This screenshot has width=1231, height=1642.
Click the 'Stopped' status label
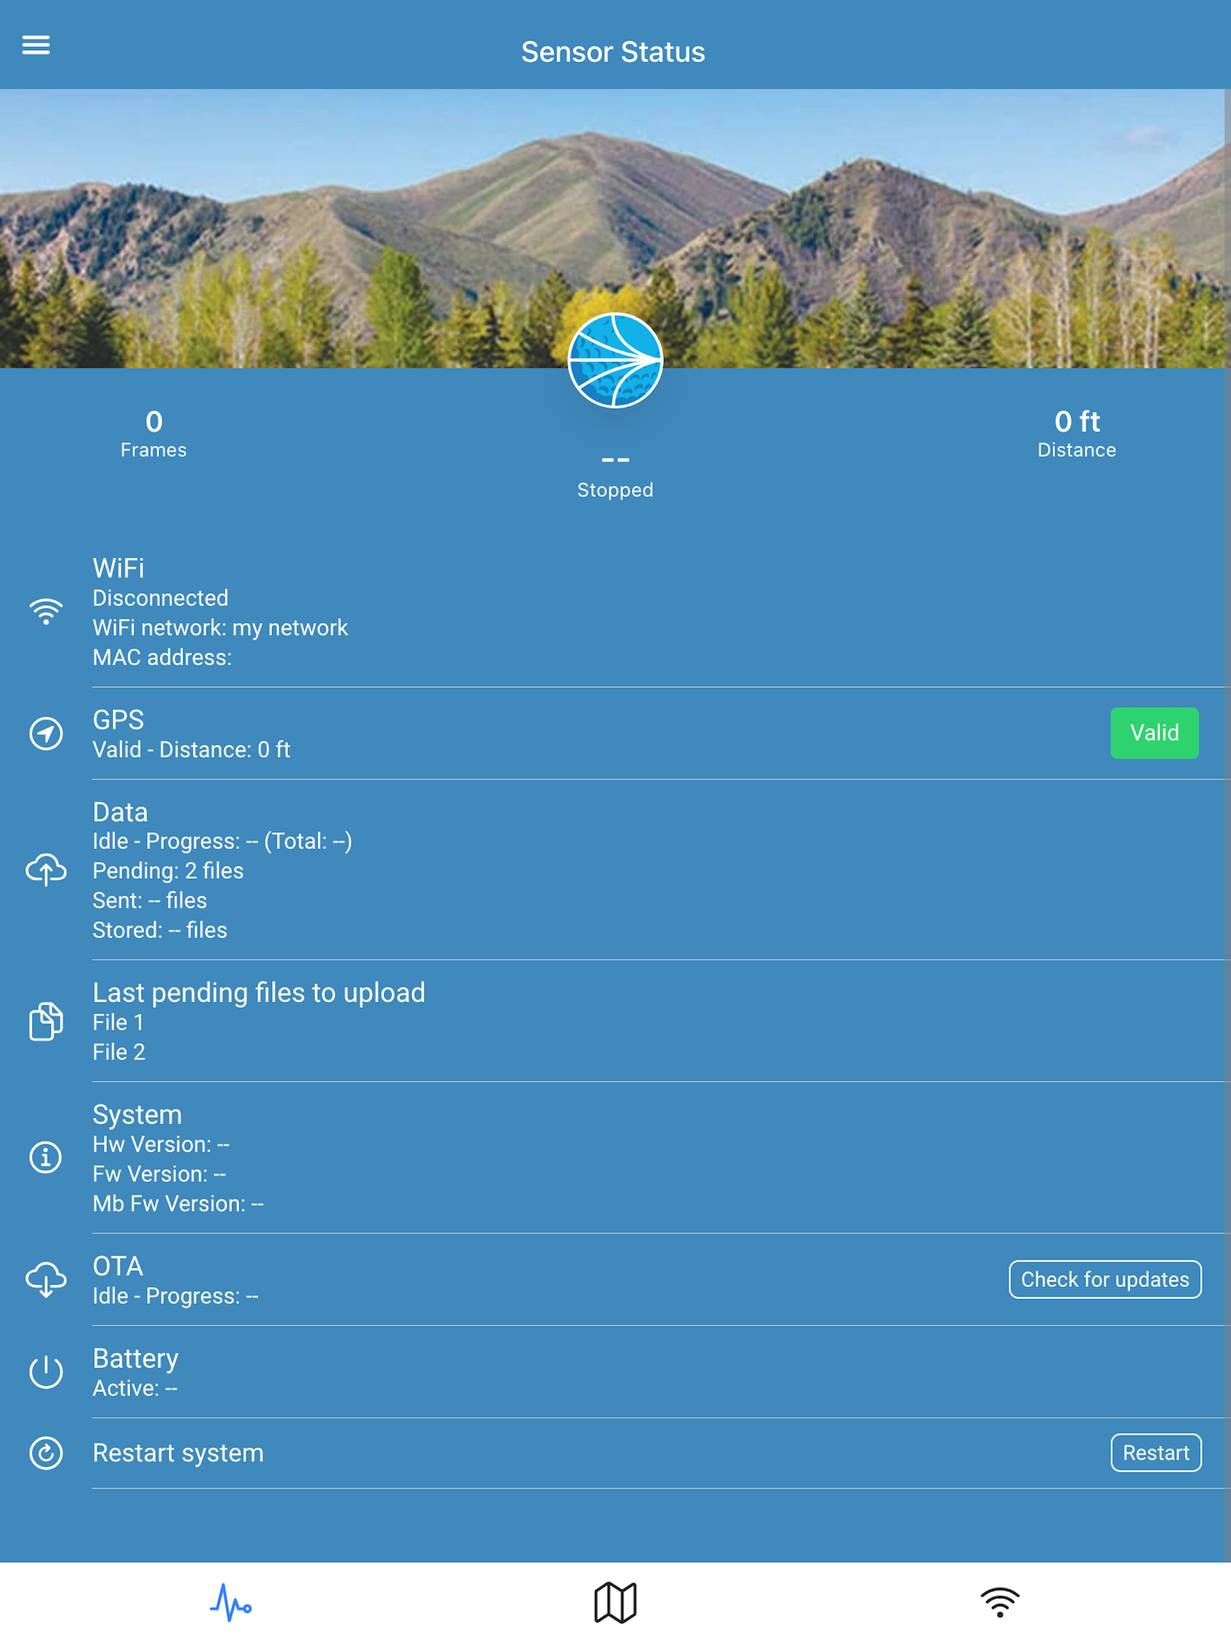(615, 490)
